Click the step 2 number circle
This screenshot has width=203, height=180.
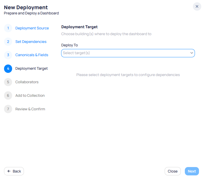click(x=8, y=42)
